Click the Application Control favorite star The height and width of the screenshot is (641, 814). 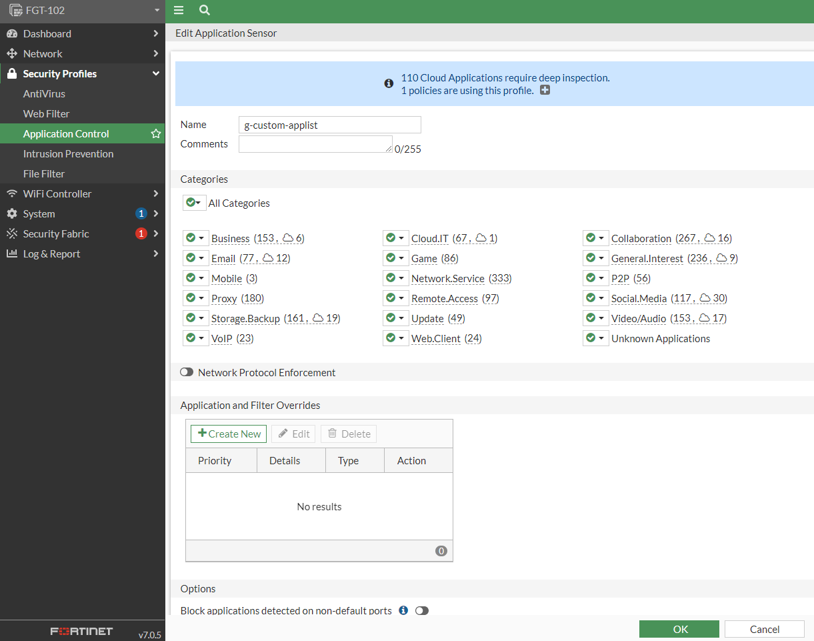tap(156, 134)
